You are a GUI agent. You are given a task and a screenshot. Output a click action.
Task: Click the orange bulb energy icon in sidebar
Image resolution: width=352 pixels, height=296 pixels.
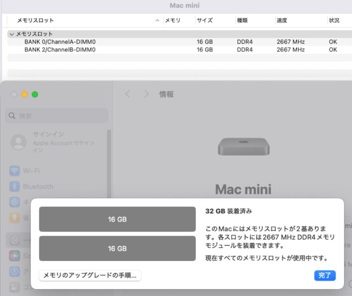(14, 218)
